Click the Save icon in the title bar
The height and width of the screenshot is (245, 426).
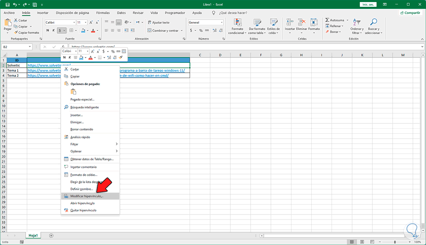[7, 5]
